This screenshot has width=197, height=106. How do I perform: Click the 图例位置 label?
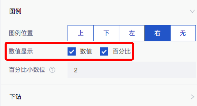(x=21, y=33)
